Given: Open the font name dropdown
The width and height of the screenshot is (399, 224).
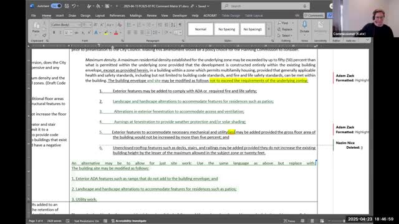Looking at the screenshot, I should pos(79,25).
